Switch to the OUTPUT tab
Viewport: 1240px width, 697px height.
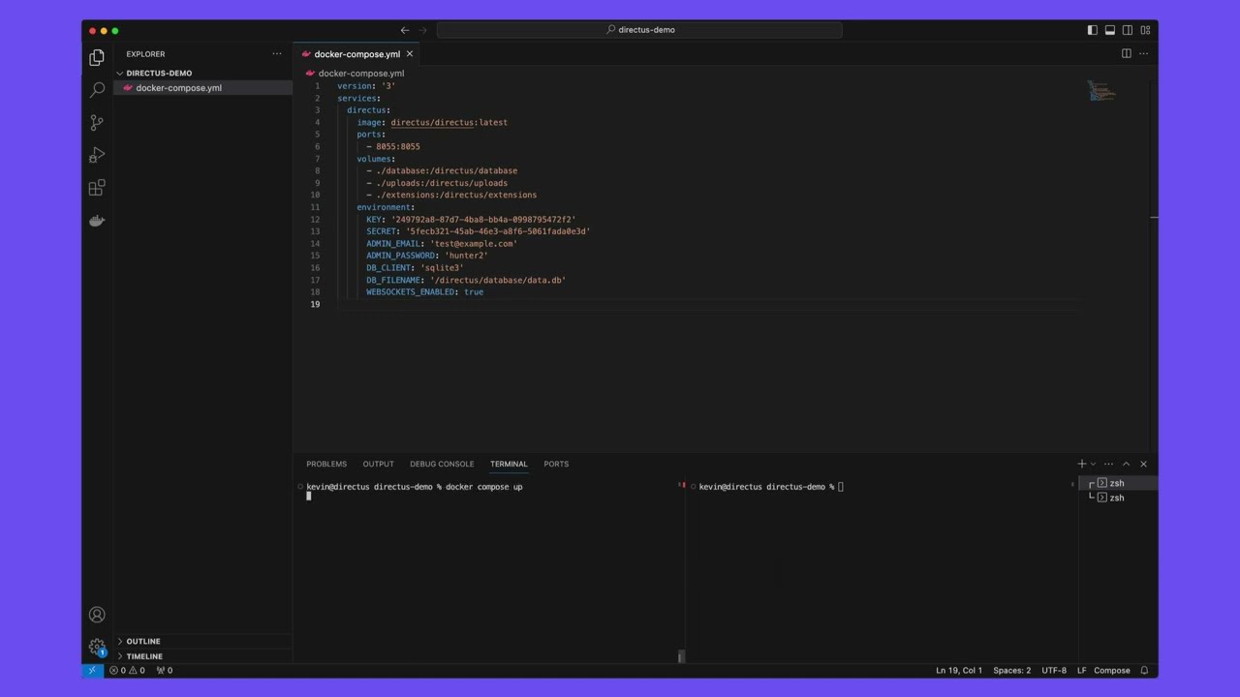378,464
